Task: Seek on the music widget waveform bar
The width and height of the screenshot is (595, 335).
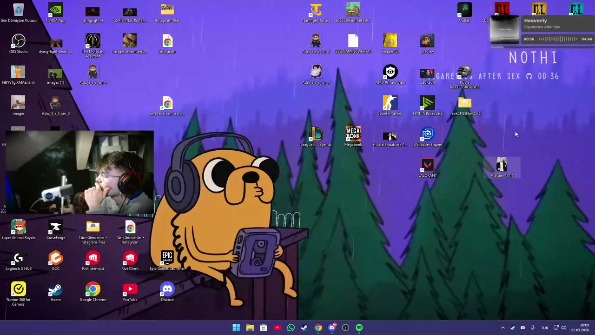Action: pyautogui.click(x=558, y=39)
